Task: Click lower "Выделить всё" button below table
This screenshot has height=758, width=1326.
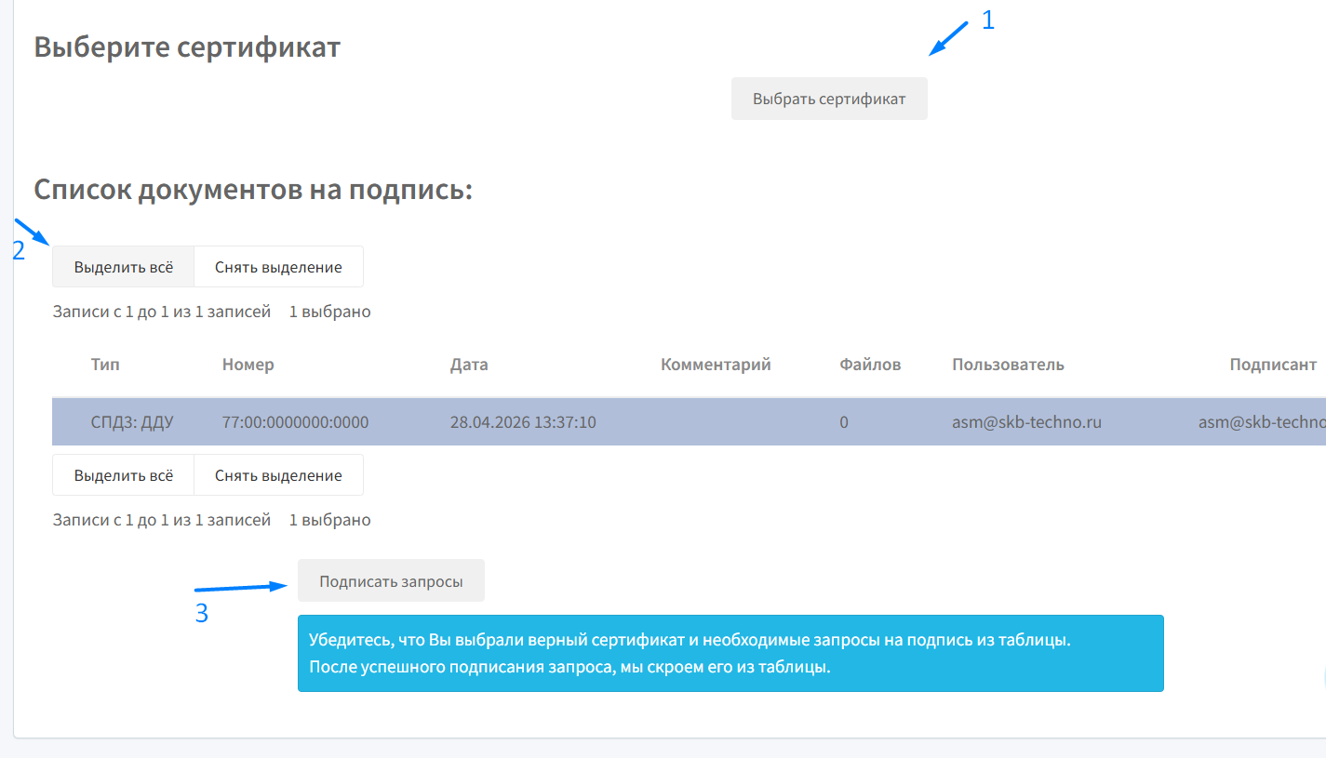Action: pyautogui.click(x=124, y=475)
